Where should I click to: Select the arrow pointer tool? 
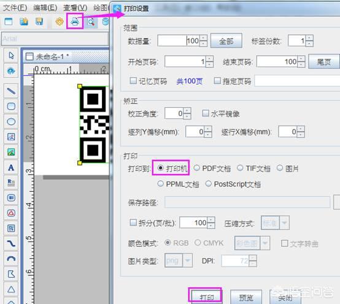click(x=11, y=55)
